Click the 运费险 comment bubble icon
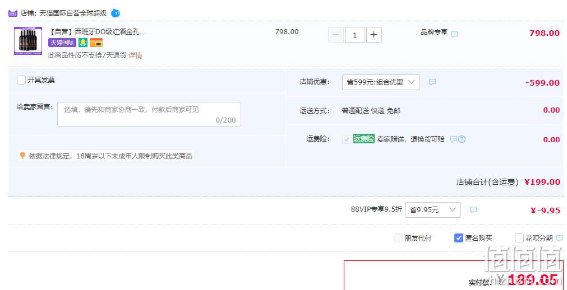 point(454,139)
